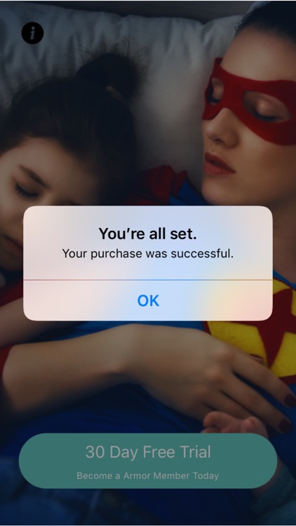Tap the red superhero mask in the background

(250, 100)
